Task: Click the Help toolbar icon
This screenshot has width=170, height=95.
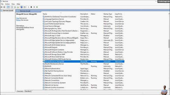Action: click(22, 7)
